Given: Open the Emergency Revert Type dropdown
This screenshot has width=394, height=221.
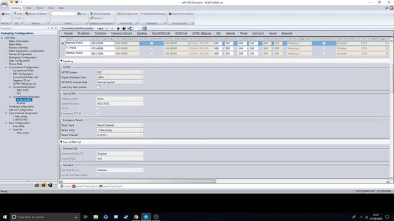Looking at the screenshot, I should point(119,125).
